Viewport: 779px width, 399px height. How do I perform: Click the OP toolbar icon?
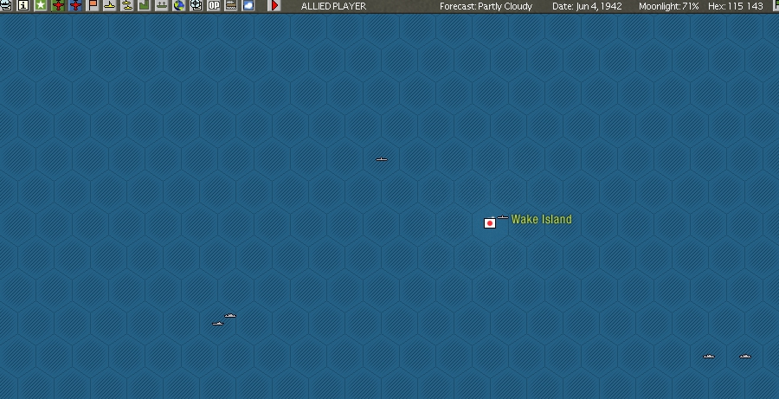point(214,5)
